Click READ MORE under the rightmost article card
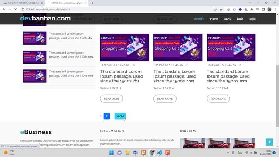Image resolution: width=279 pixels, height=157 pixels. click(x=218, y=99)
